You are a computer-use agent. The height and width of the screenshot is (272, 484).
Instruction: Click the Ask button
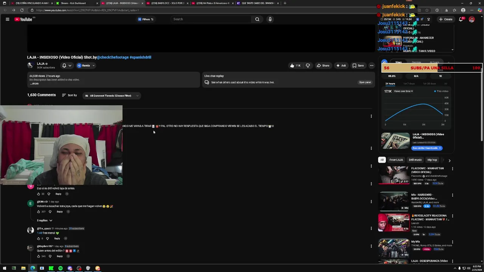341,65
